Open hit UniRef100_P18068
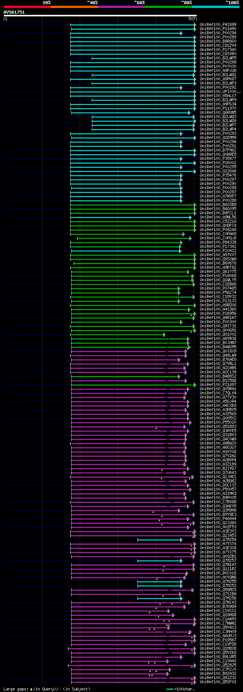The image size is (243, 692). [x=218, y=276]
